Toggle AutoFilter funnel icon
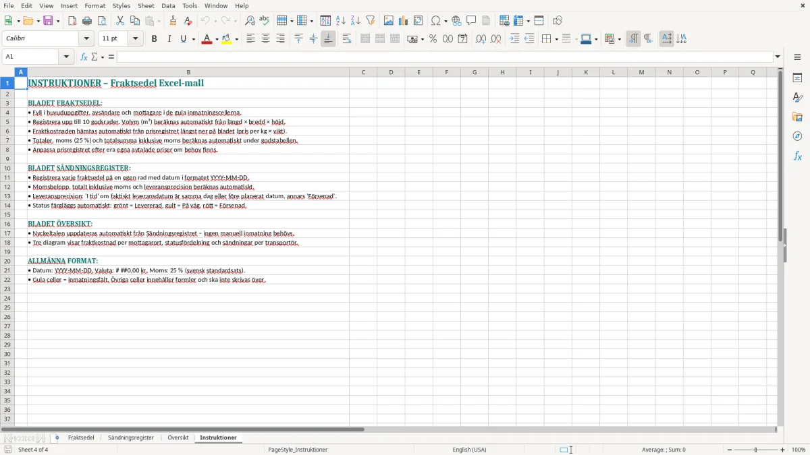 tap(371, 21)
